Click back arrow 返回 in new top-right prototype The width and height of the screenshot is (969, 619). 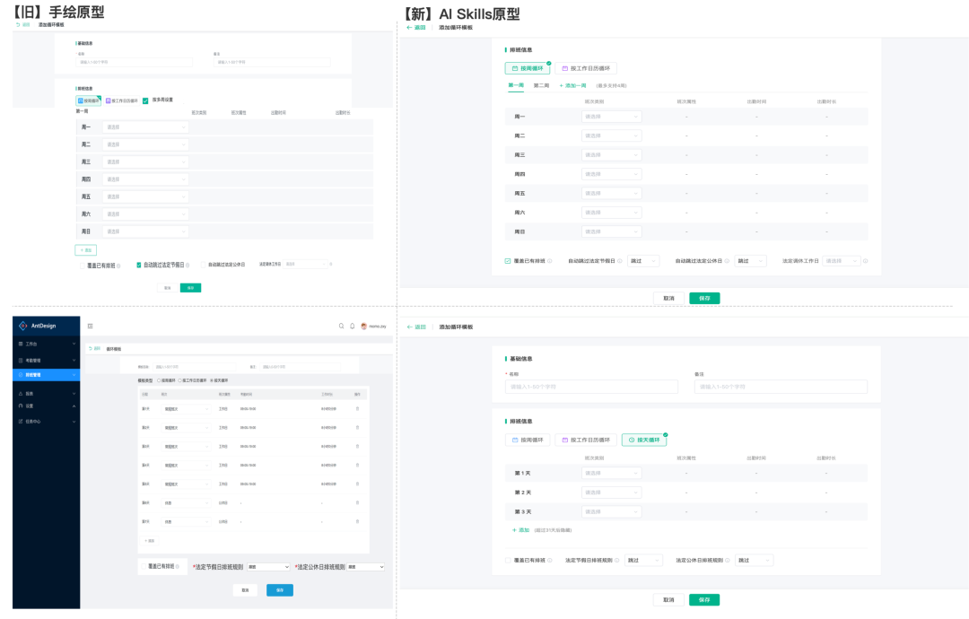416,27
